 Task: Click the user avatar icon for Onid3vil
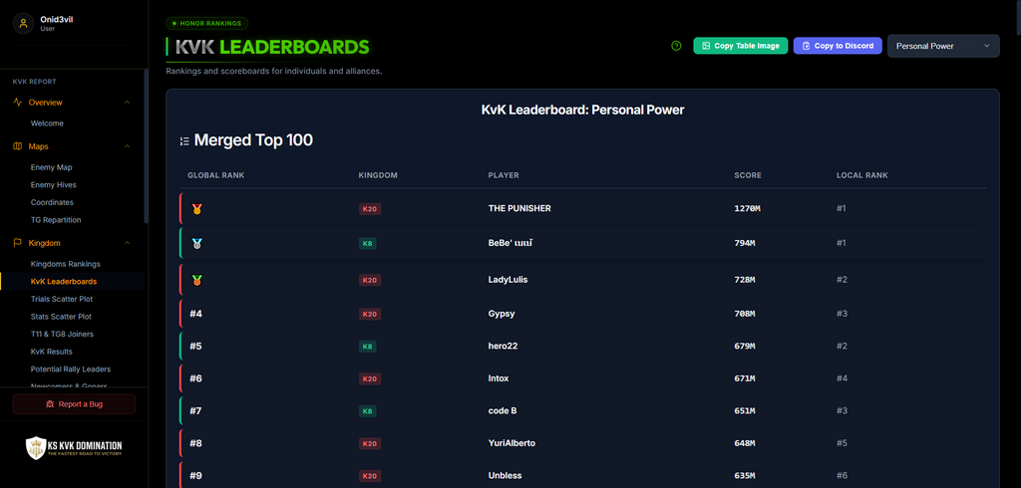point(24,24)
